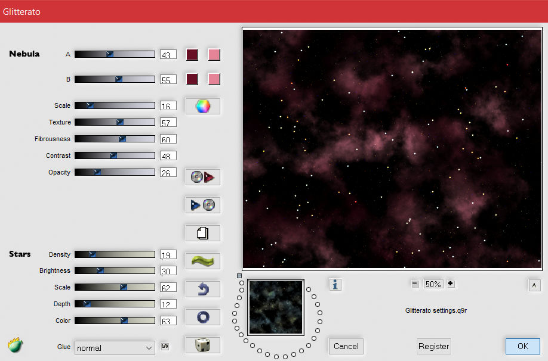Click the blue-arrow-and-disc preset button
This screenshot has height=361, width=548.
[x=203, y=205]
